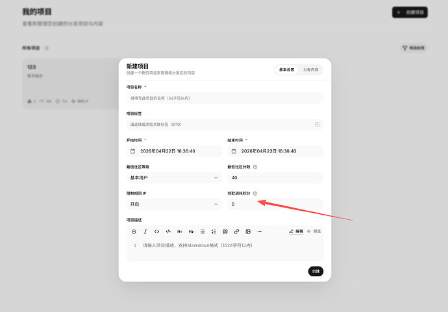Image resolution: width=448 pixels, height=312 pixels.
Task: Insert an image in description editor
Action: [x=248, y=232]
